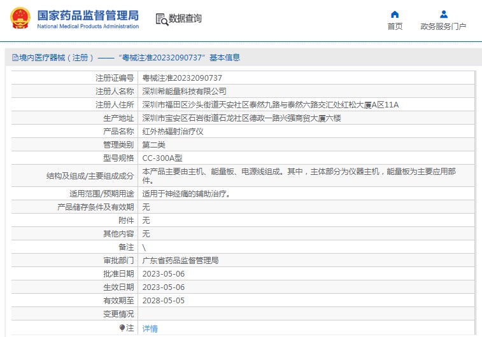This screenshot has width=482, height=337.
Task: Open the 详情 link
Action: pos(150,328)
